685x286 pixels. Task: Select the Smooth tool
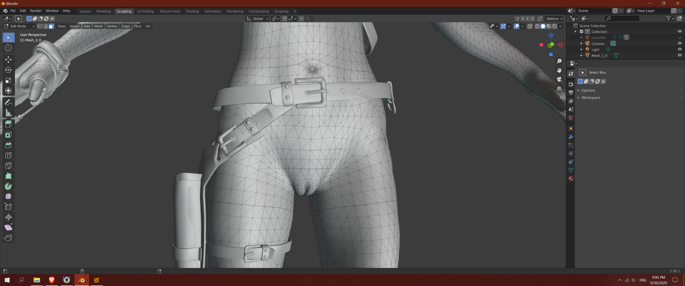(8, 197)
